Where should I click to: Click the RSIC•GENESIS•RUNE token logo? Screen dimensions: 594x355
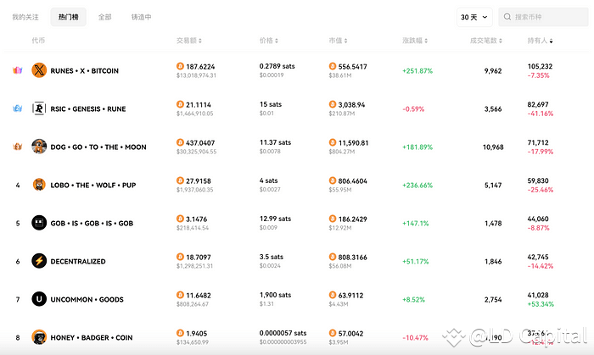point(38,108)
